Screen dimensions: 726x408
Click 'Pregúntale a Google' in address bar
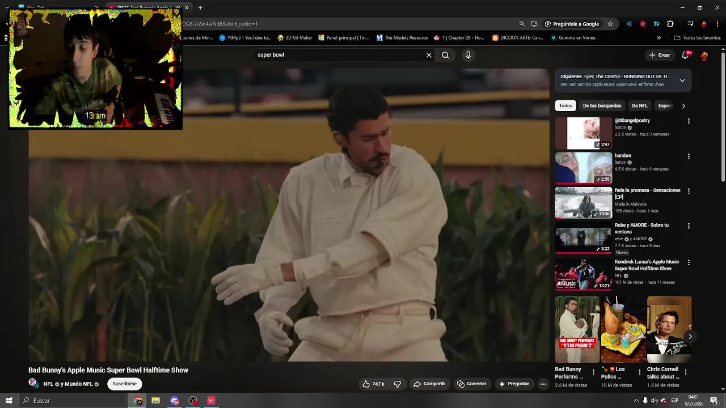coord(572,24)
